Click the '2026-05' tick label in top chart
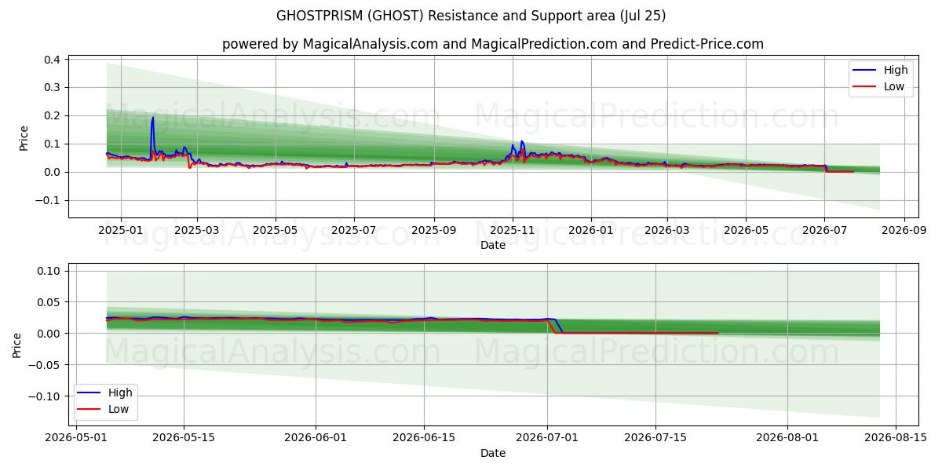The height and width of the screenshot is (471, 942). coord(746,231)
